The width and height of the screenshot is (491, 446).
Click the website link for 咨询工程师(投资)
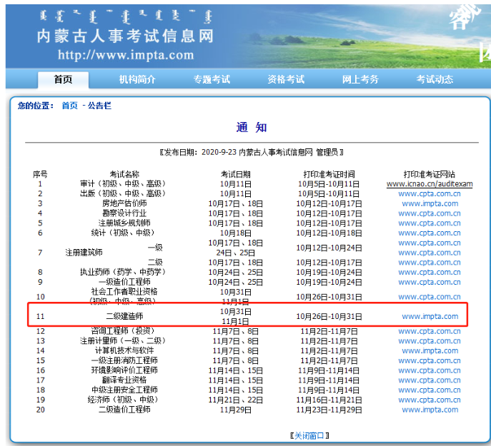tap(430, 331)
